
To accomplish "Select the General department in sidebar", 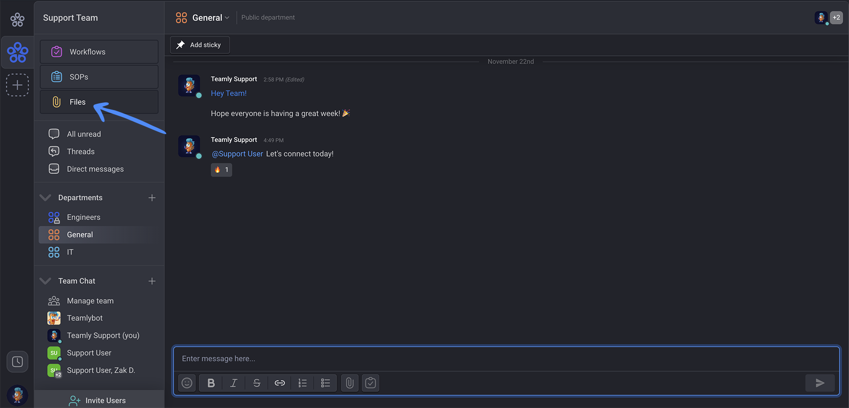I will [x=99, y=234].
